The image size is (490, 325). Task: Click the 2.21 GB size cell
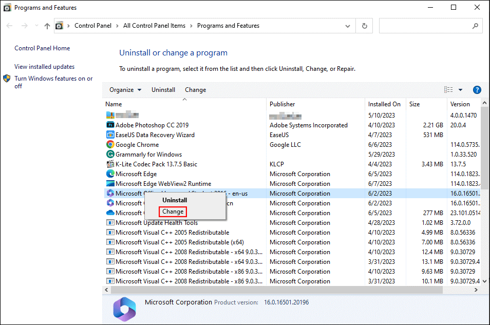tap(433, 125)
